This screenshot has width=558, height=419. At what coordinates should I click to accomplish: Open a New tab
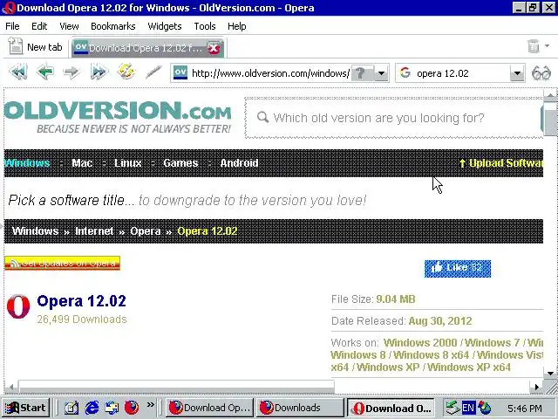pos(36,46)
